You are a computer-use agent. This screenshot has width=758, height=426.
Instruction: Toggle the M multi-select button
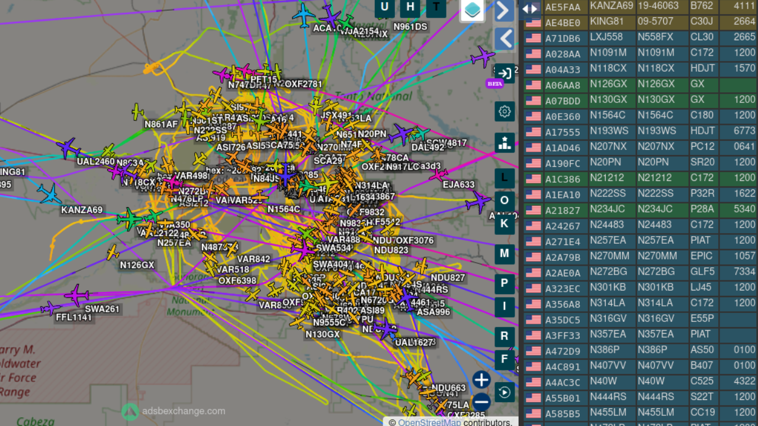tap(505, 253)
